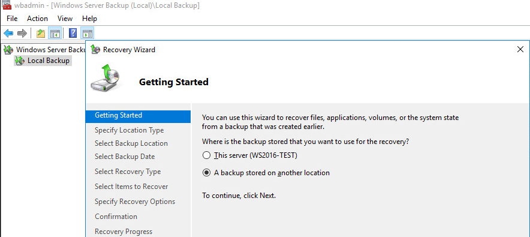Click the Recovery Wizard title icon
This screenshot has width=530, height=237.
click(x=96, y=50)
